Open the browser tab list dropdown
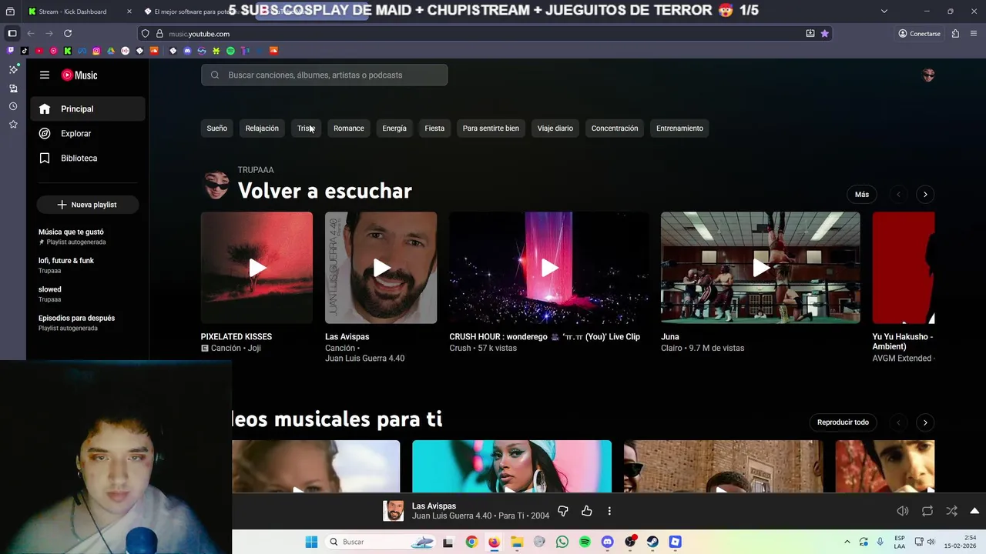 (x=884, y=12)
